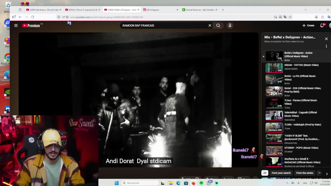Switch to the full drama Ahmed Sabir tab
The width and height of the screenshot is (331, 186).
click(x=44, y=10)
